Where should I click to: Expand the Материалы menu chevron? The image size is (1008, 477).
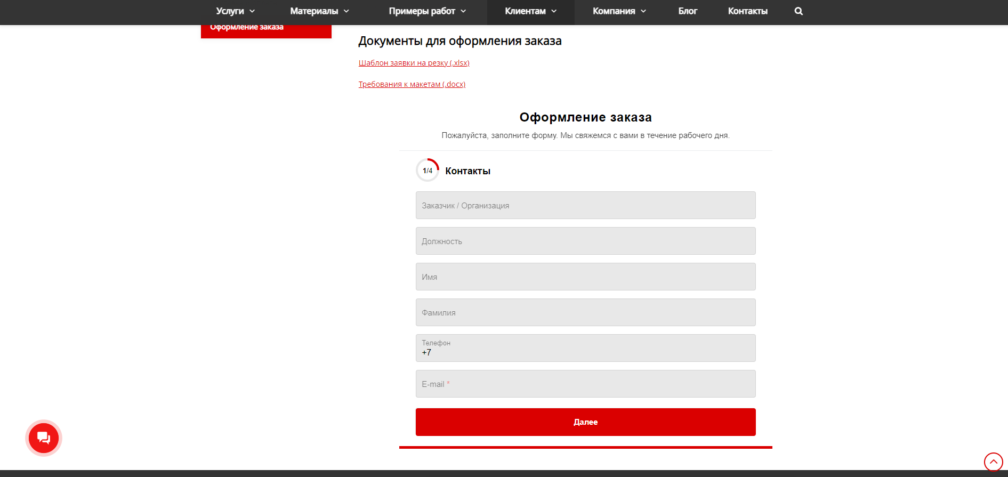346,11
